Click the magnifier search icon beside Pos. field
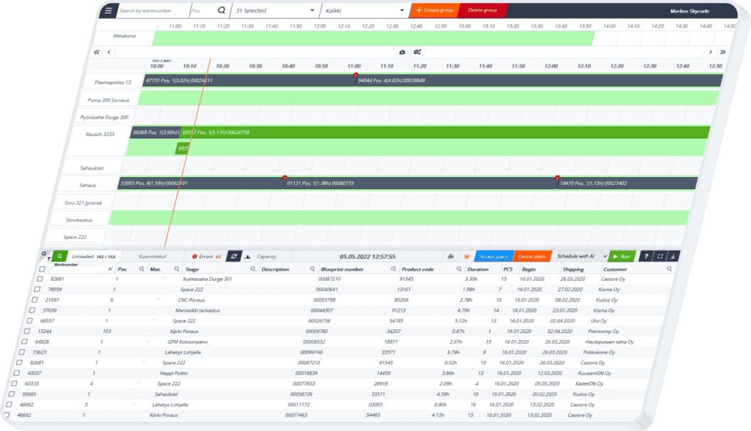 (221, 10)
